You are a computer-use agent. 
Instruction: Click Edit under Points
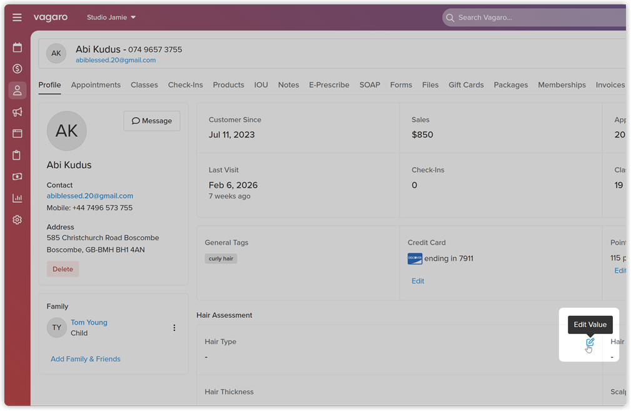coord(620,270)
